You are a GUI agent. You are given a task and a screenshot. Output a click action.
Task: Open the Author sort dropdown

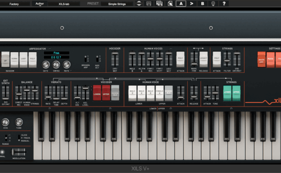tap(40, 4)
